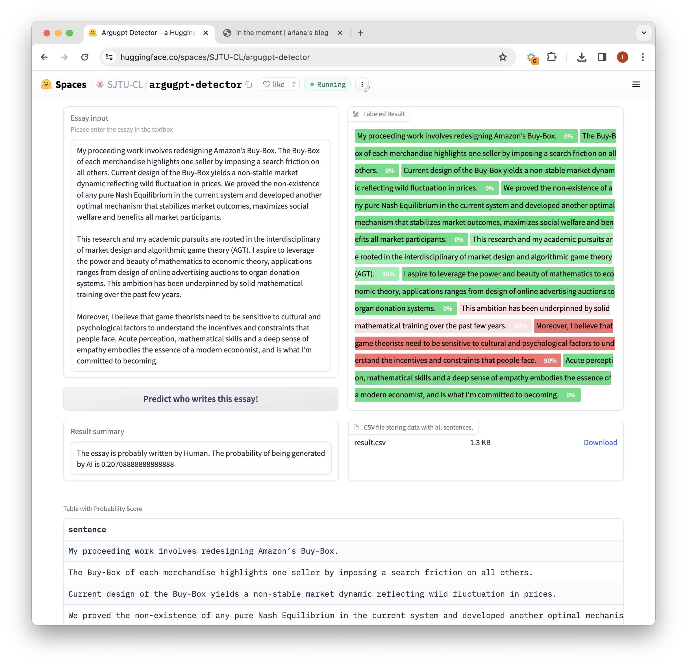Open the Chrome profile avatar
687x667 pixels.
[622, 57]
